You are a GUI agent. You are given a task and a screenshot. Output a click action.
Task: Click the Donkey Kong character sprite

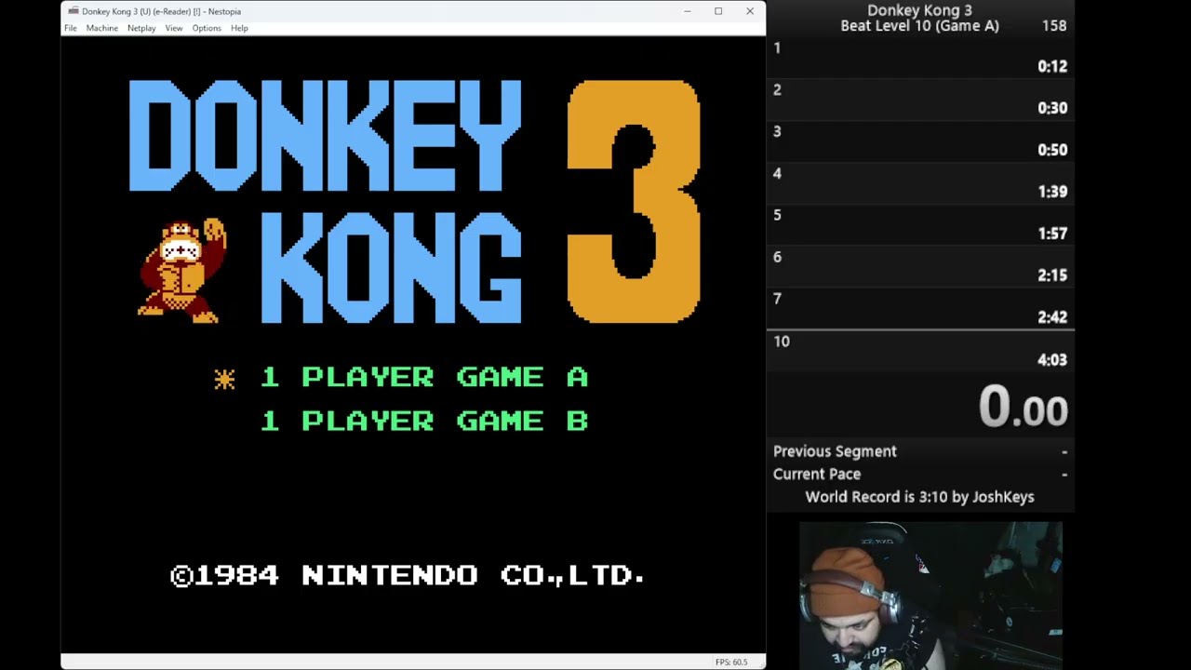(182, 271)
